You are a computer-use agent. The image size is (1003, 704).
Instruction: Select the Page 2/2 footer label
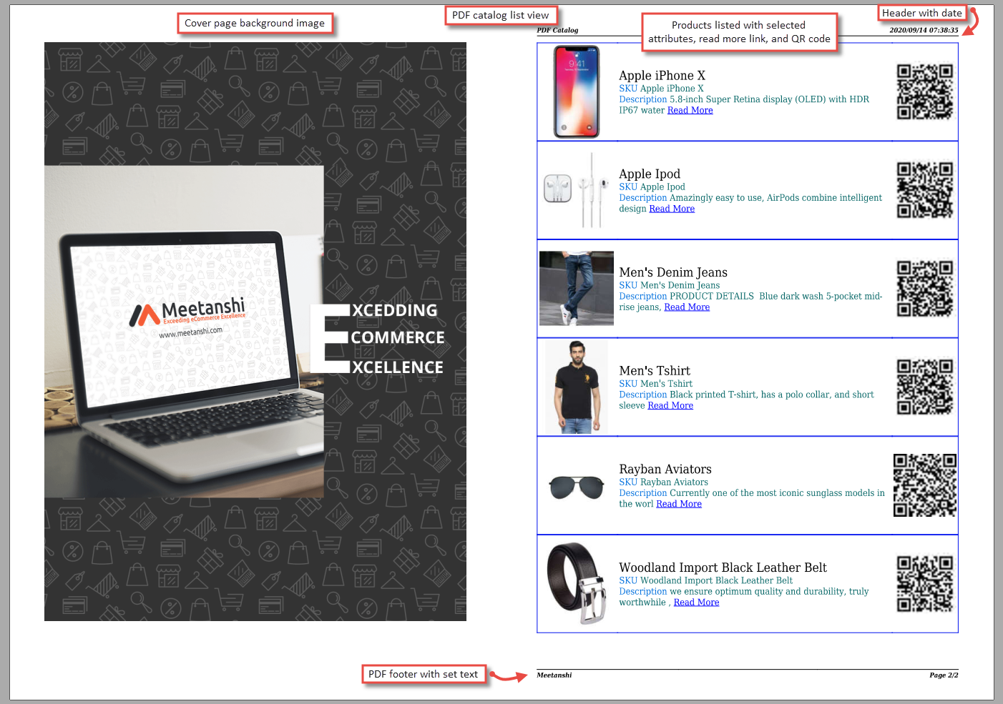pos(944,675)
